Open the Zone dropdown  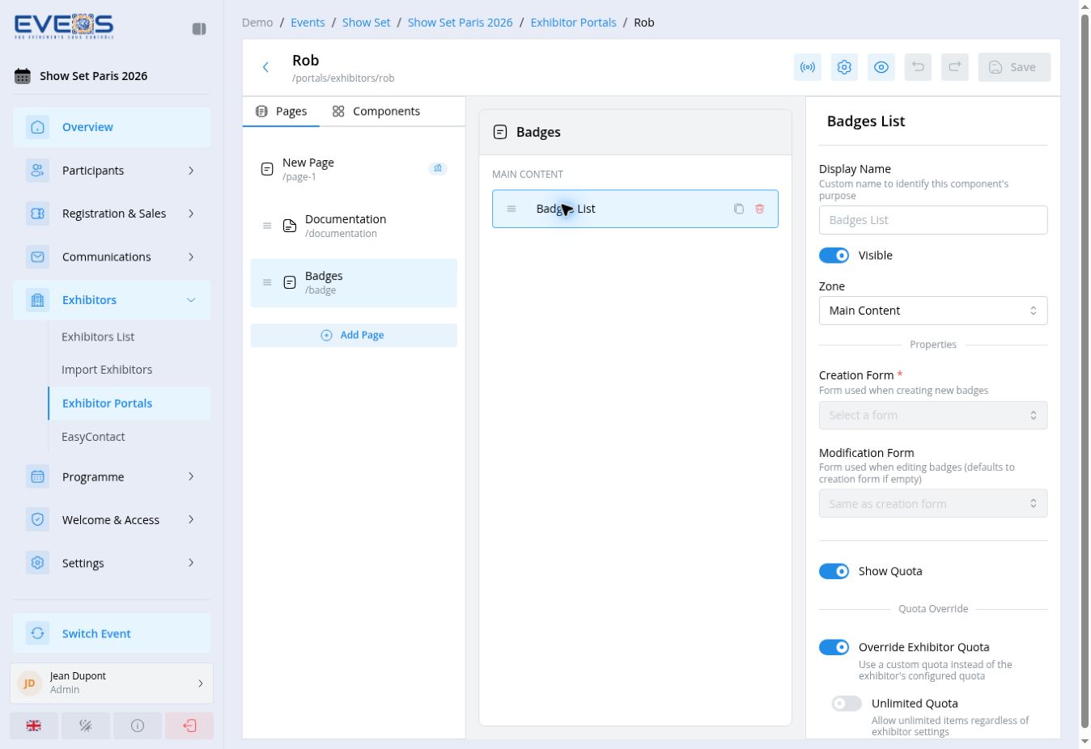tap(933, 311)
